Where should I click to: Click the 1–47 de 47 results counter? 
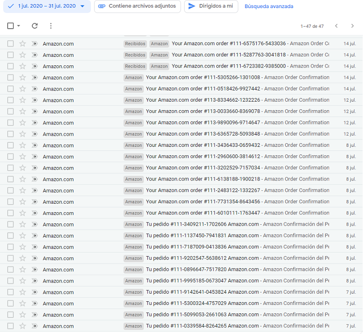pos(312,26)
